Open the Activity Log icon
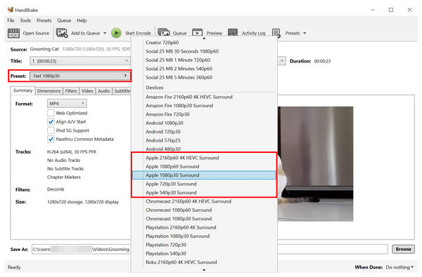 pos(233,33)
